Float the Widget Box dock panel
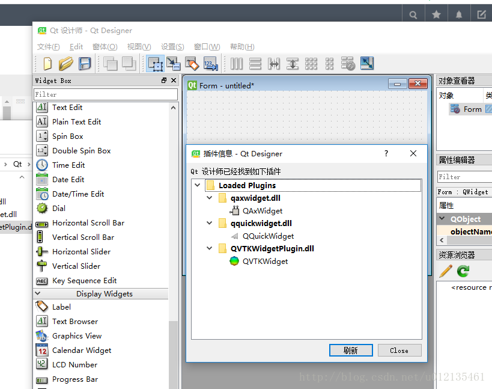 164,81
